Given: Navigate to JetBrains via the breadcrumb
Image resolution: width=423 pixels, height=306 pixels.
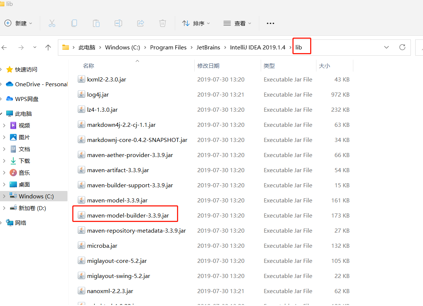Looking at the screenshot, I should 208,47.
